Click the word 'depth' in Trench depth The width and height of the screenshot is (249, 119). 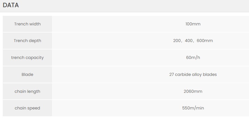point(35,41)
